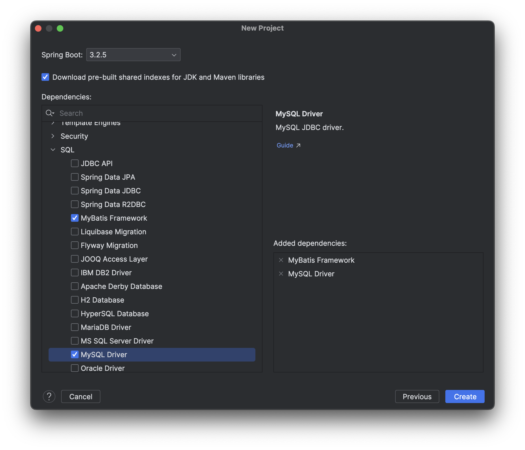The width and height of the screenshot is (525, 450).
Task: Tick Spring Data R2DBC checkbox
Action: click(x=74, y=204)
